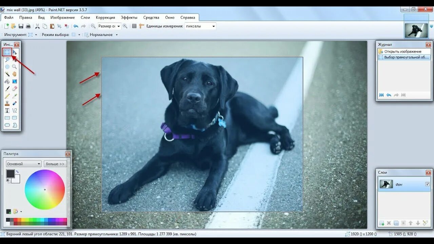This screenshot has width=434, height=244.
Task: Select the Ellipse Select tool
Action: point(7,67)
